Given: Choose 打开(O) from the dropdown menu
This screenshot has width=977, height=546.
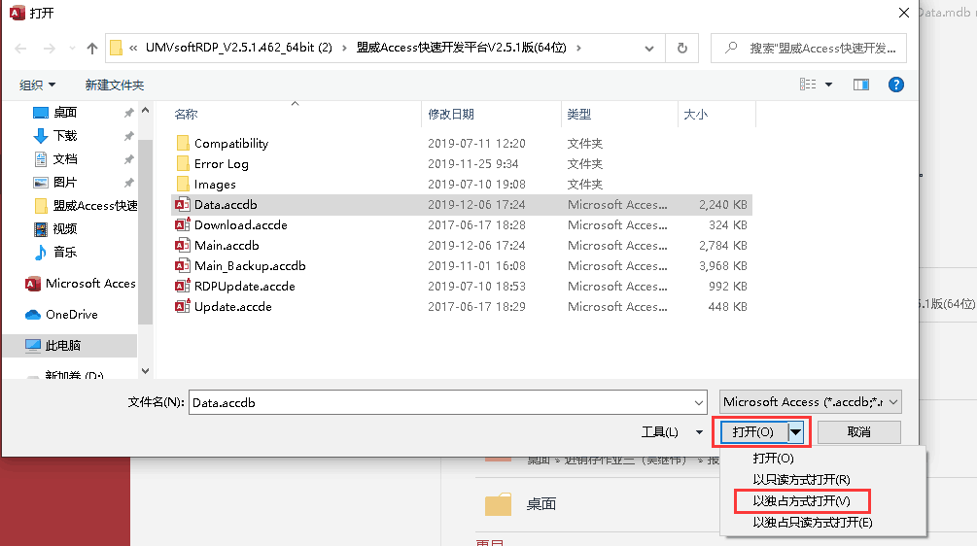Looking at the screenshot, I should pyautogui.click(x=773, y=459).
